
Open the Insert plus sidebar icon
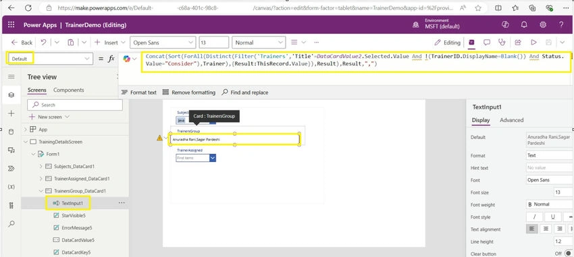tap(11, 114)
